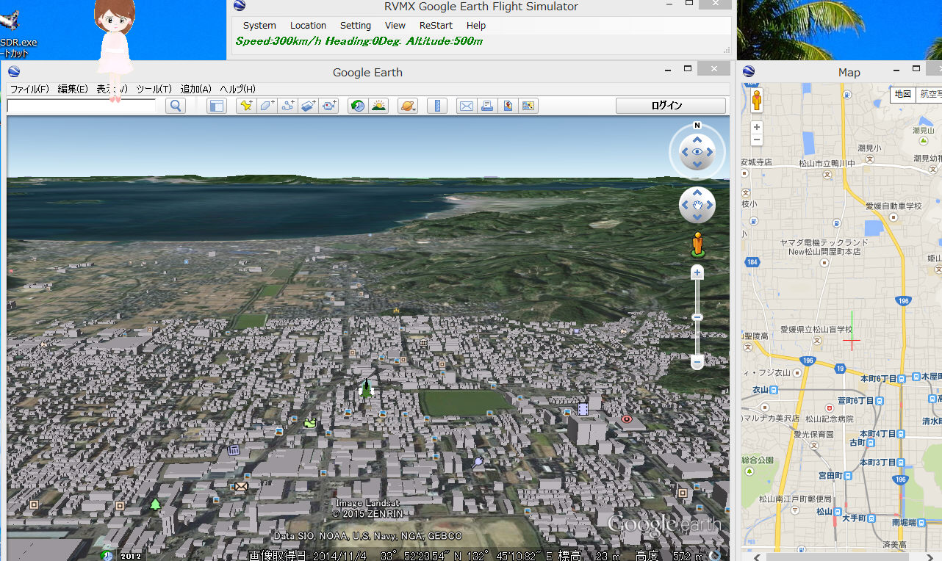The height and width of the screenshot is (561, 942).
Task: Toggle the sidebar panel visibility button
Action: click(216, 106)
